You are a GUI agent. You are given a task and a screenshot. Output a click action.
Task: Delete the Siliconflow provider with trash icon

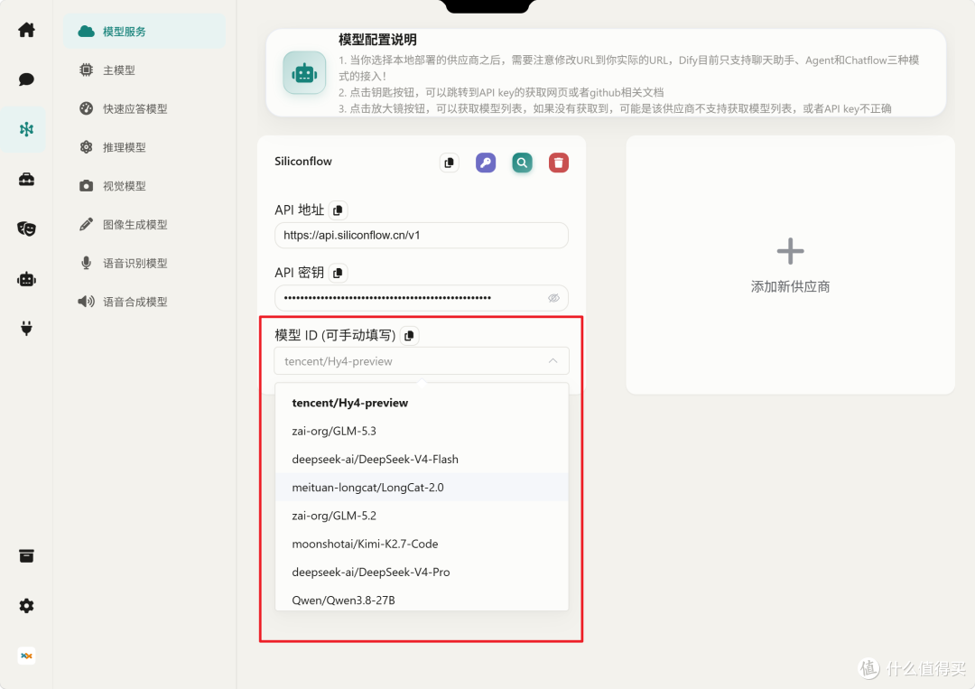click(559, 163)
